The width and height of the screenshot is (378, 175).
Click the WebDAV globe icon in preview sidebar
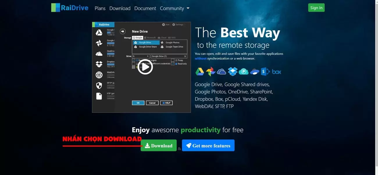coord(99,75)
